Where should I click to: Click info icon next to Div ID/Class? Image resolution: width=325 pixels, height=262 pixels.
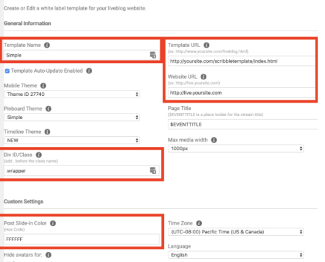[x=39, y=155]
